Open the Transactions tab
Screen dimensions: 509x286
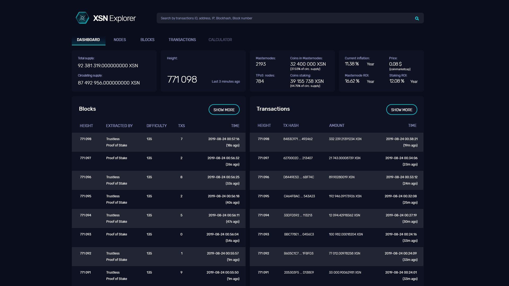point(182,40)
